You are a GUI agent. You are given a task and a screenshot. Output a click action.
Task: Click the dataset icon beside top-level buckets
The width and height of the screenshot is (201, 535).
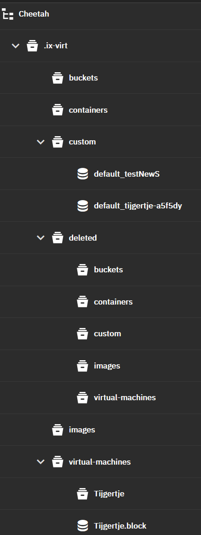(57, 78)
